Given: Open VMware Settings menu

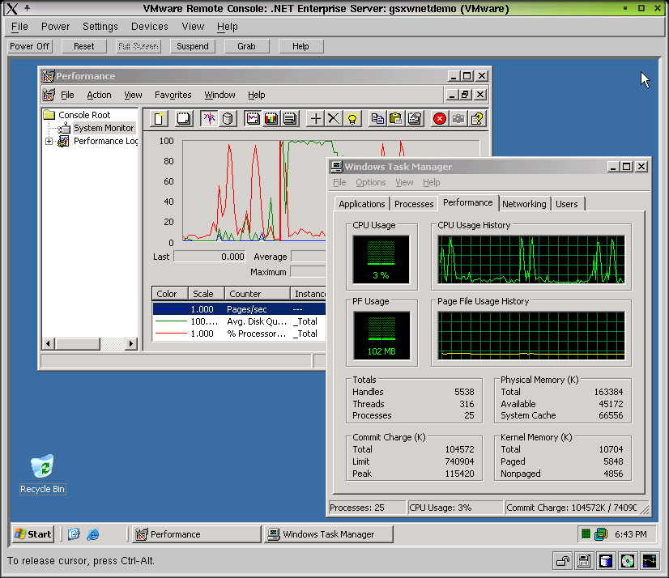Looking at the screenshot, I should (100, 27).
